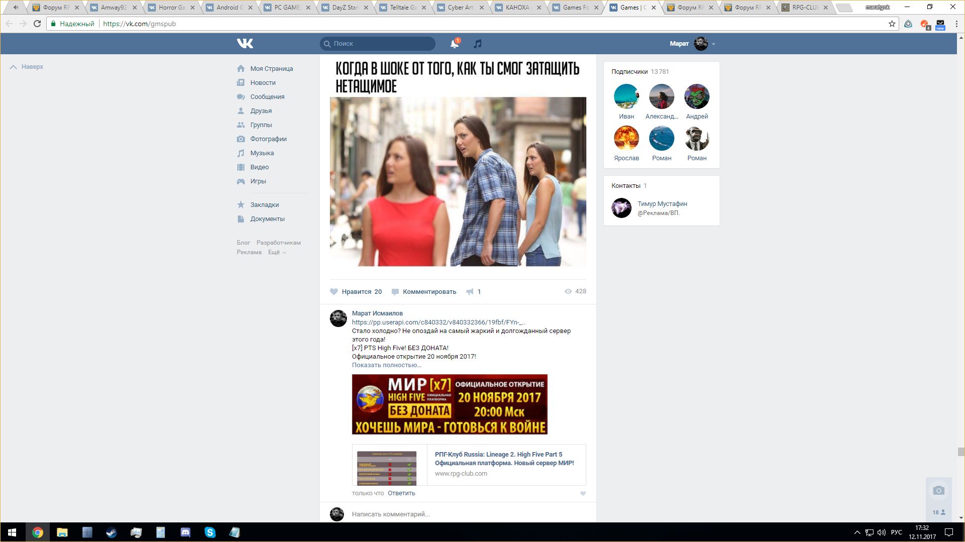
Task: Click the Разработчикам footer link
Action: [x=279, y=243]
